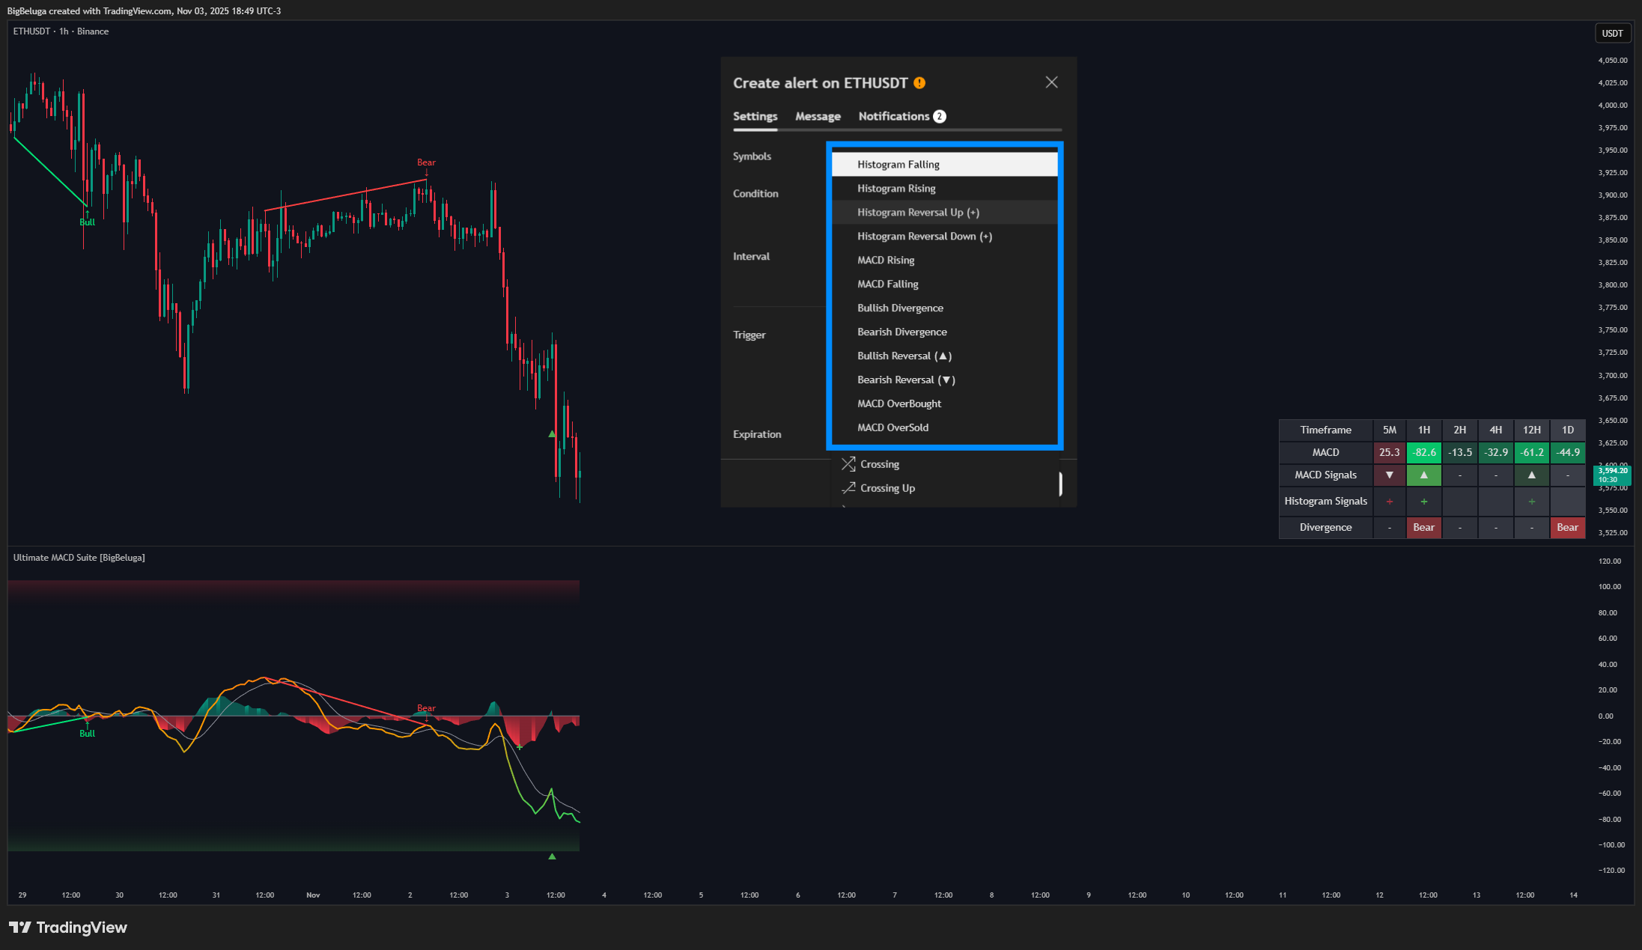Screen dimensions: 1642x950
Task: Choose Histogram Reversal Down (+) option
Action: pyautogui.click(x=945, y=237)
